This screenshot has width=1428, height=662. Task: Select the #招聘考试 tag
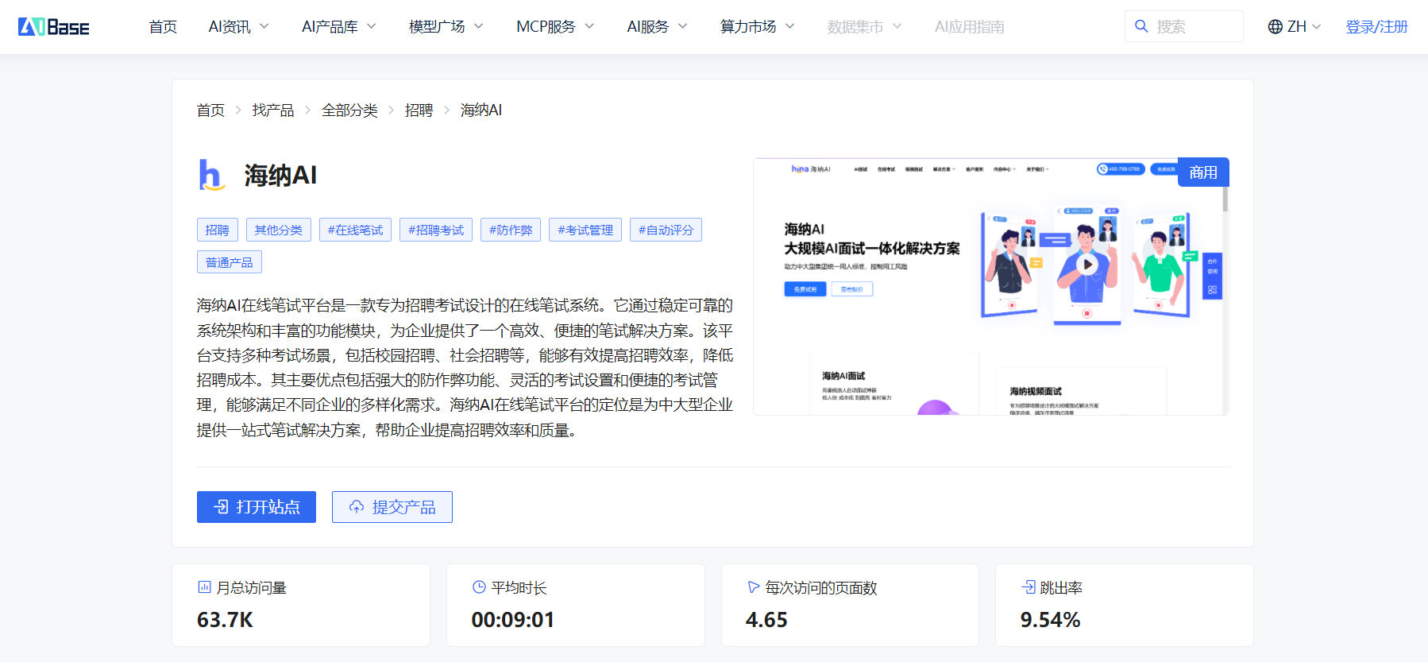[x=436, y=230]
